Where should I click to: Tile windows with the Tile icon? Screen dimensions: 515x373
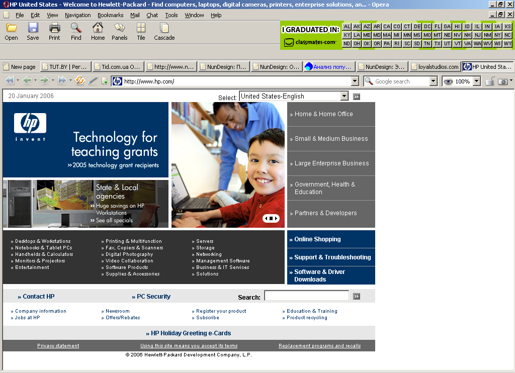click(x=141, y=28)
